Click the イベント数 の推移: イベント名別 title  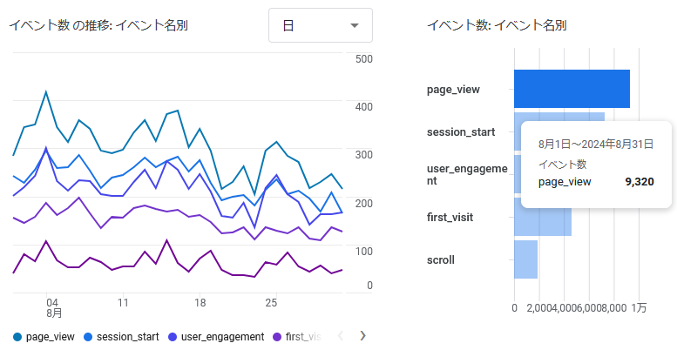(98, 25)
